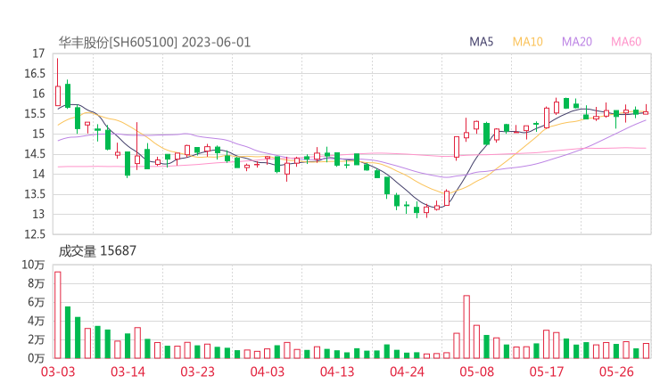Click the MA20 legend label
Screen dimensions: 660x392
pyautogui.click(x=577, y=42)
